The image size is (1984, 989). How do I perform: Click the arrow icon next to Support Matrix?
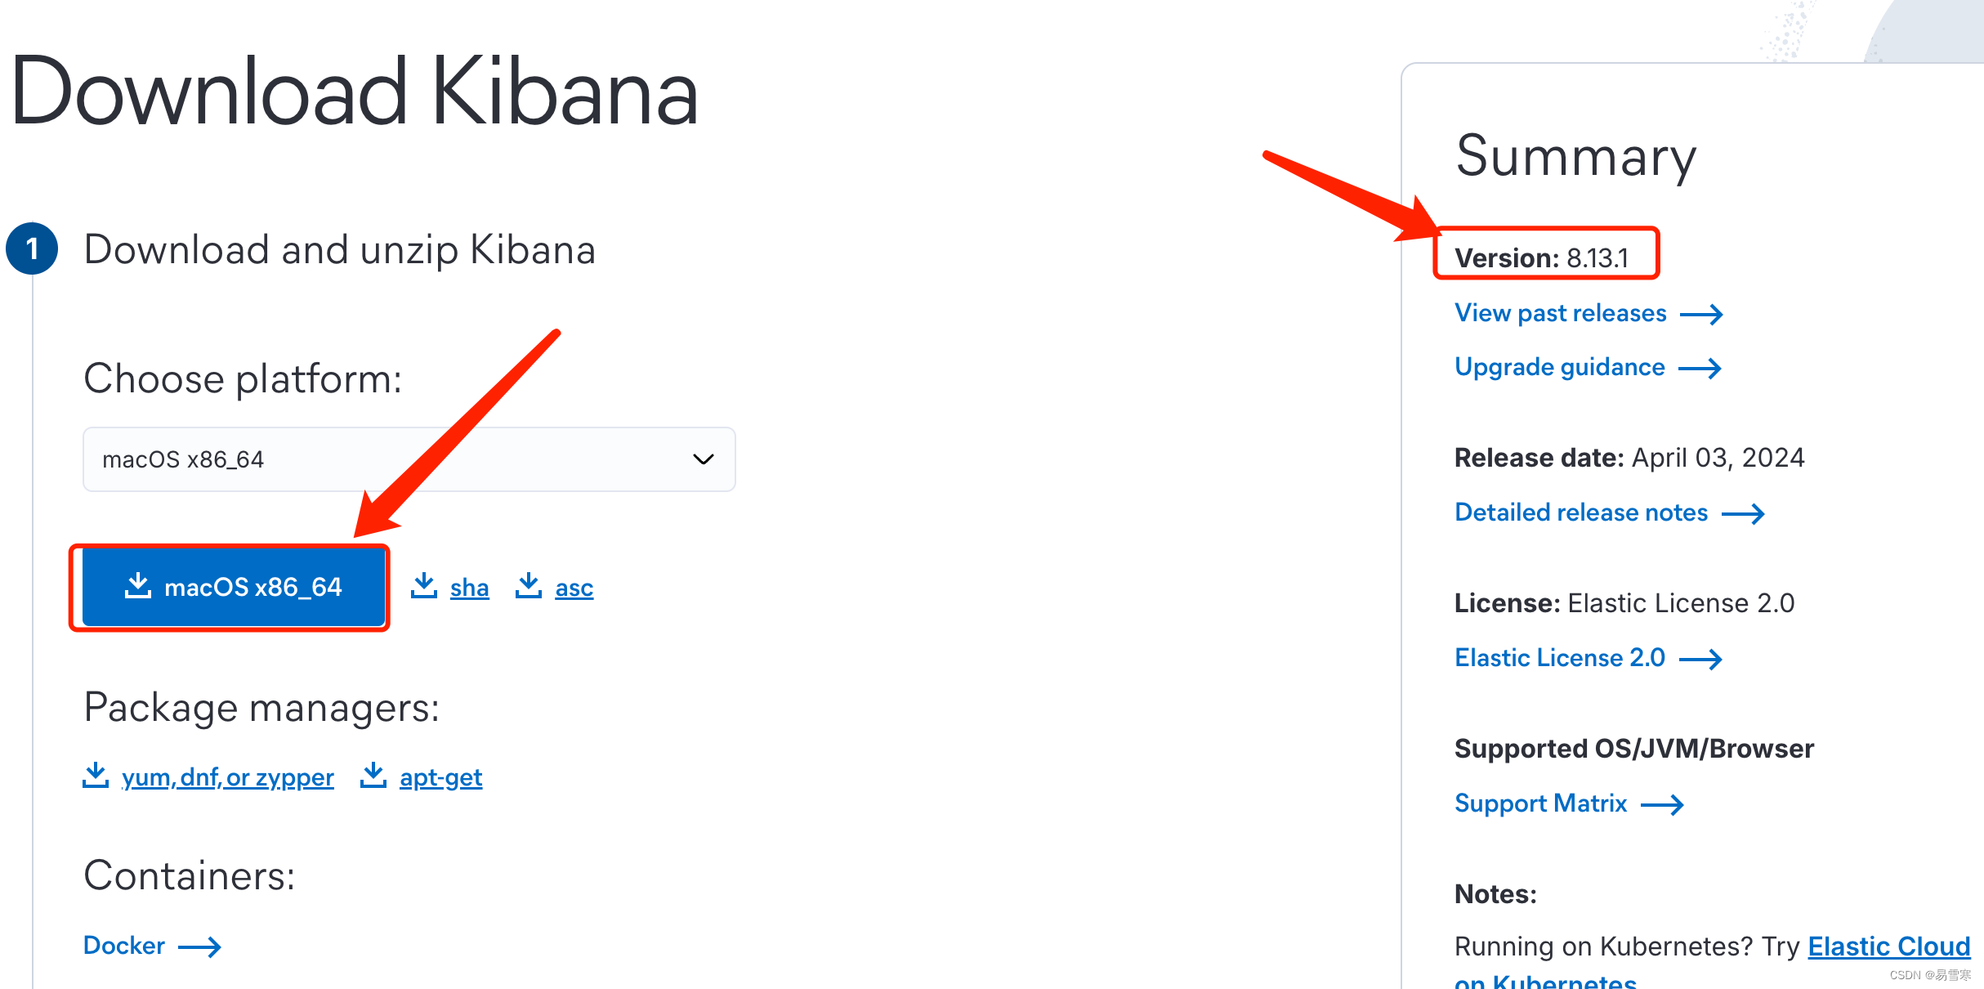[1663, 804]
